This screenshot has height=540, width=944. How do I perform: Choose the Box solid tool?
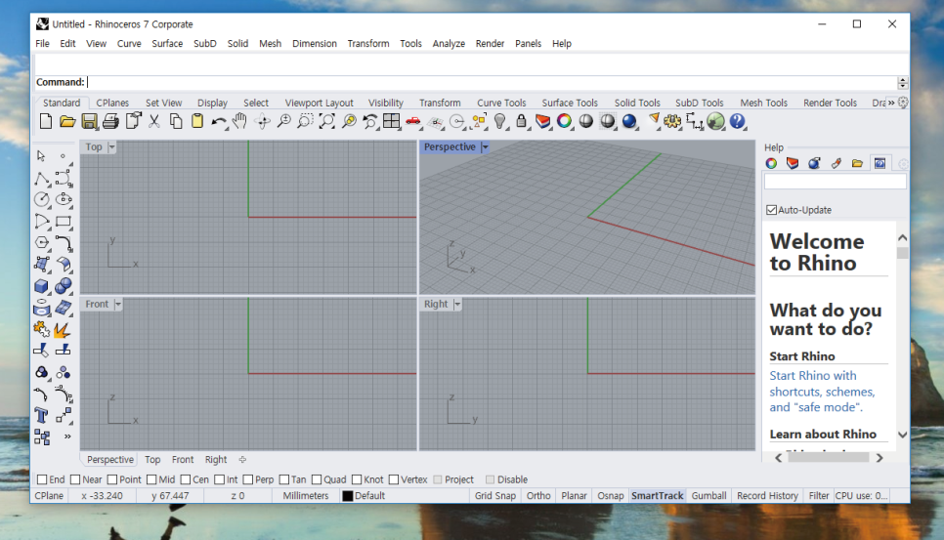42,286
